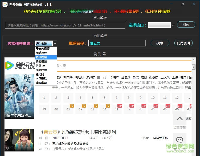Play episode 10
Screen dimensions: 200x156
[x=153, y=98]
